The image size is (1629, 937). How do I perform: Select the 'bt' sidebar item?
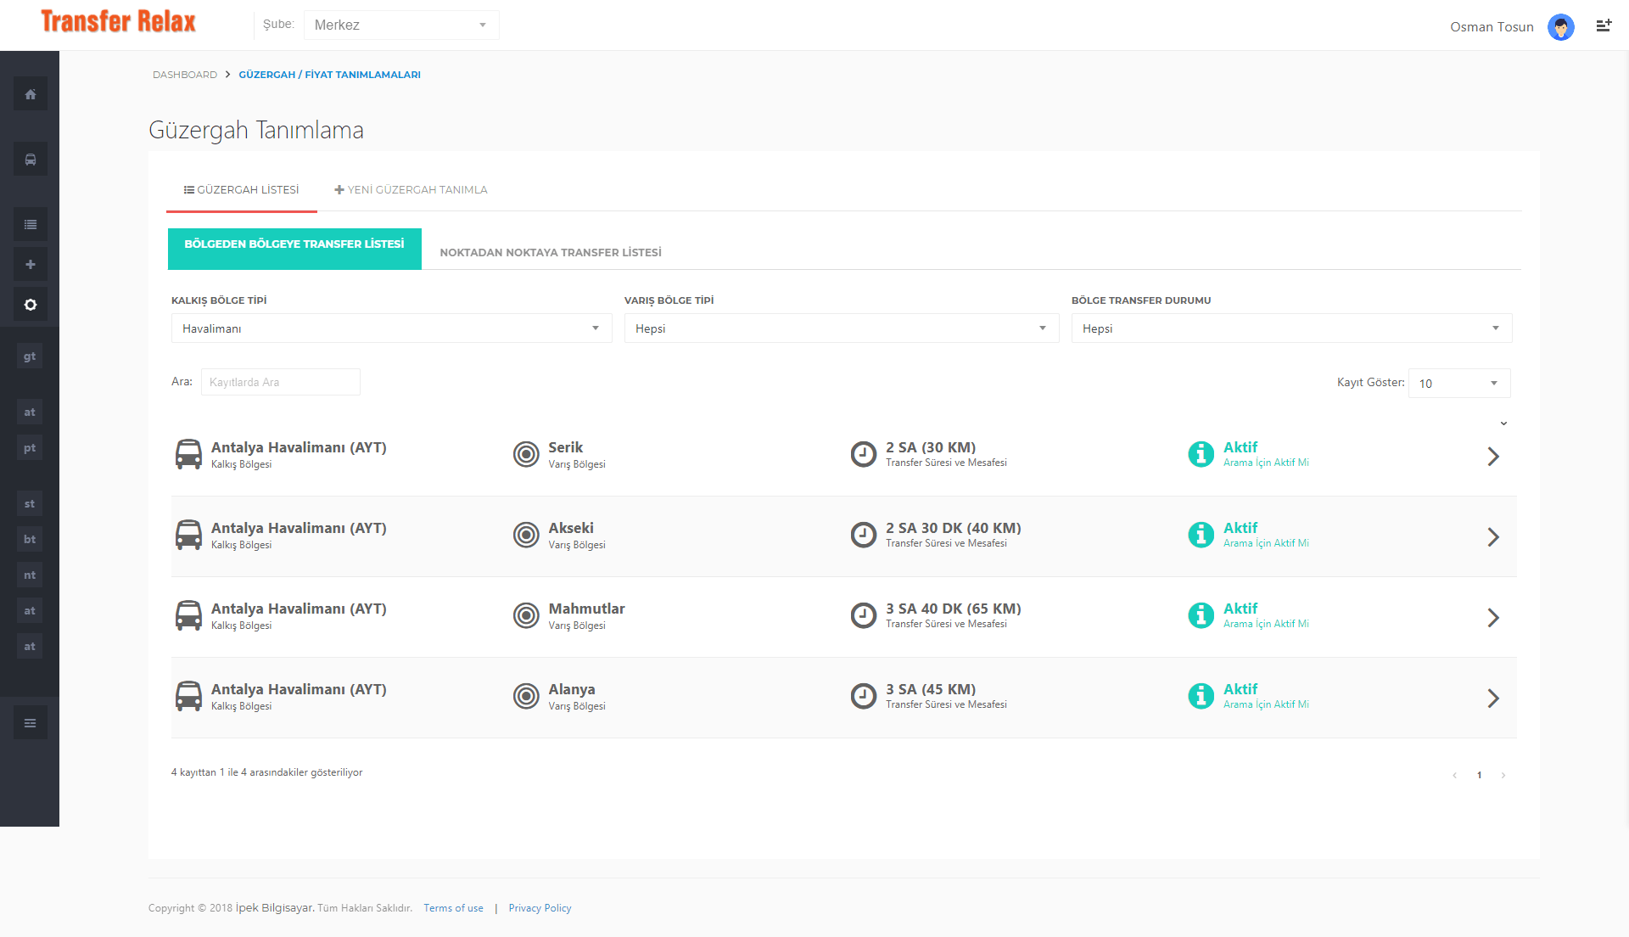click(x=30, y=540)
